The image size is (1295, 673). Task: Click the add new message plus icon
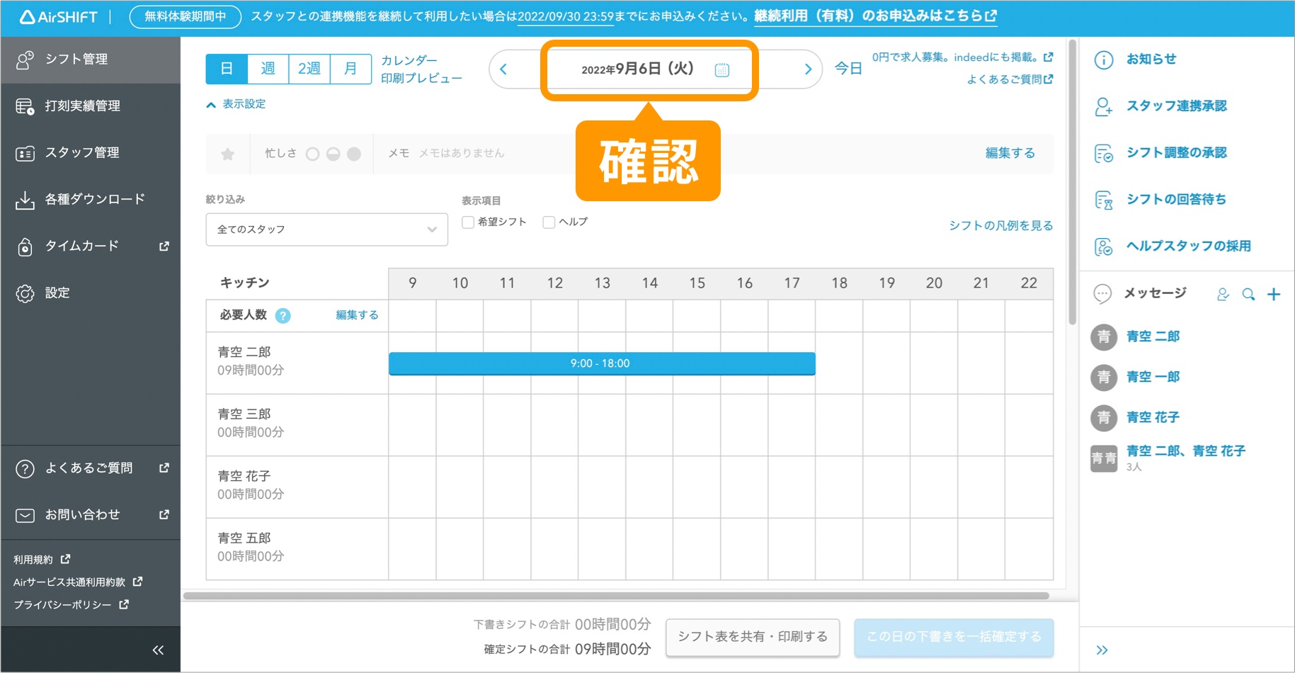coord(1274,294)
